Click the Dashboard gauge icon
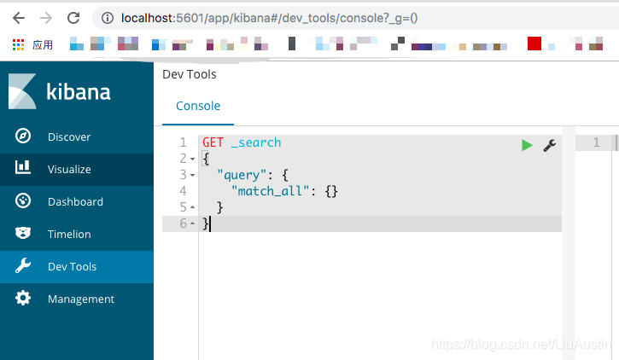 [23, 200]
